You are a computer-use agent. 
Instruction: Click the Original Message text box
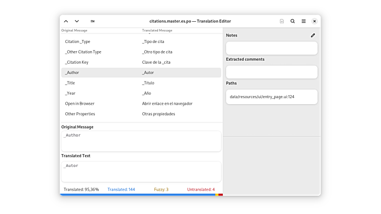coord(141,141)
